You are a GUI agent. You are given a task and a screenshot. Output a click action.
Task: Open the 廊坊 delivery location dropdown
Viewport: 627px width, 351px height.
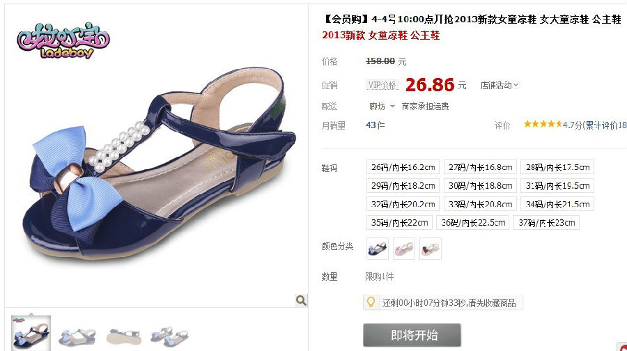(382, 107)
